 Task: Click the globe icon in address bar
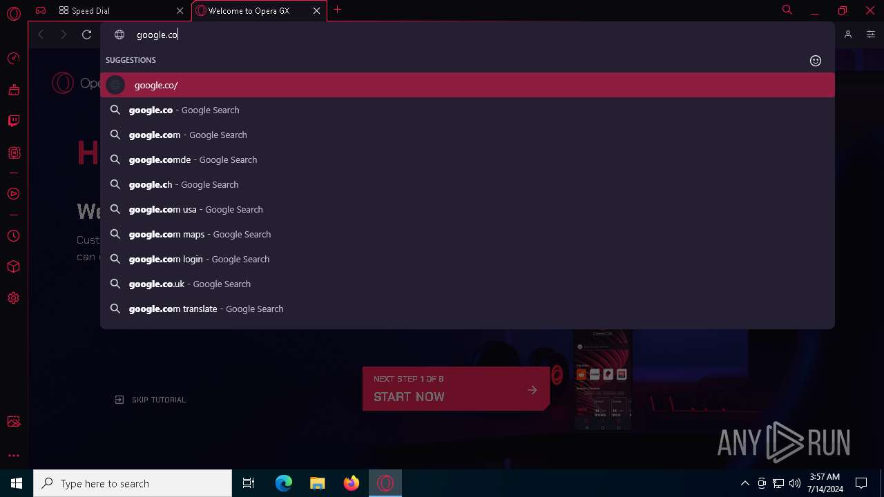(119, 35)
